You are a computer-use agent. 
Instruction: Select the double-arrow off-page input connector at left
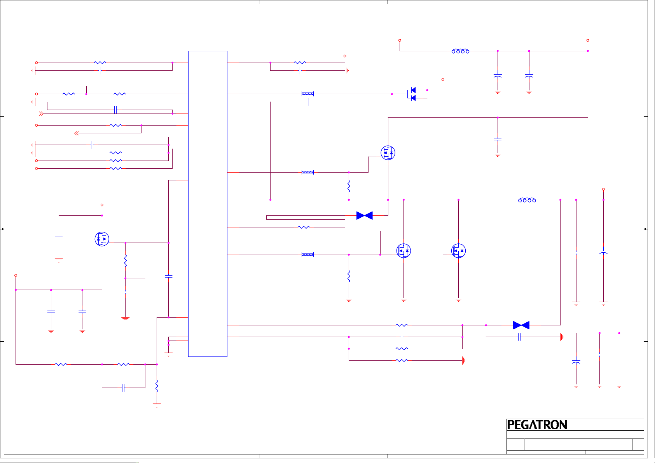(x=41, y=114)
